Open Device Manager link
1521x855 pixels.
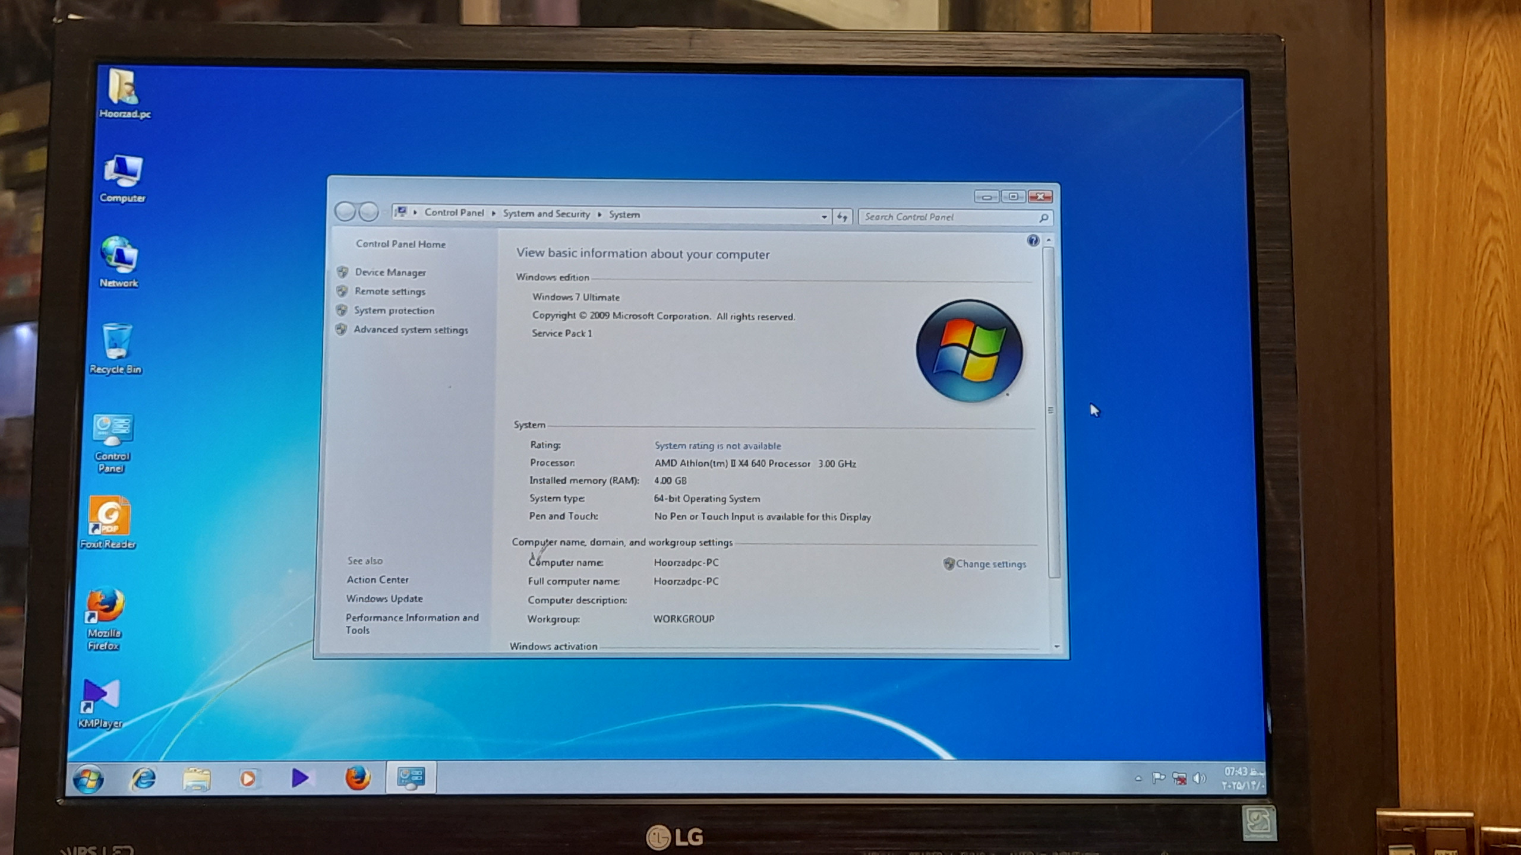click(x=390, y=273)
